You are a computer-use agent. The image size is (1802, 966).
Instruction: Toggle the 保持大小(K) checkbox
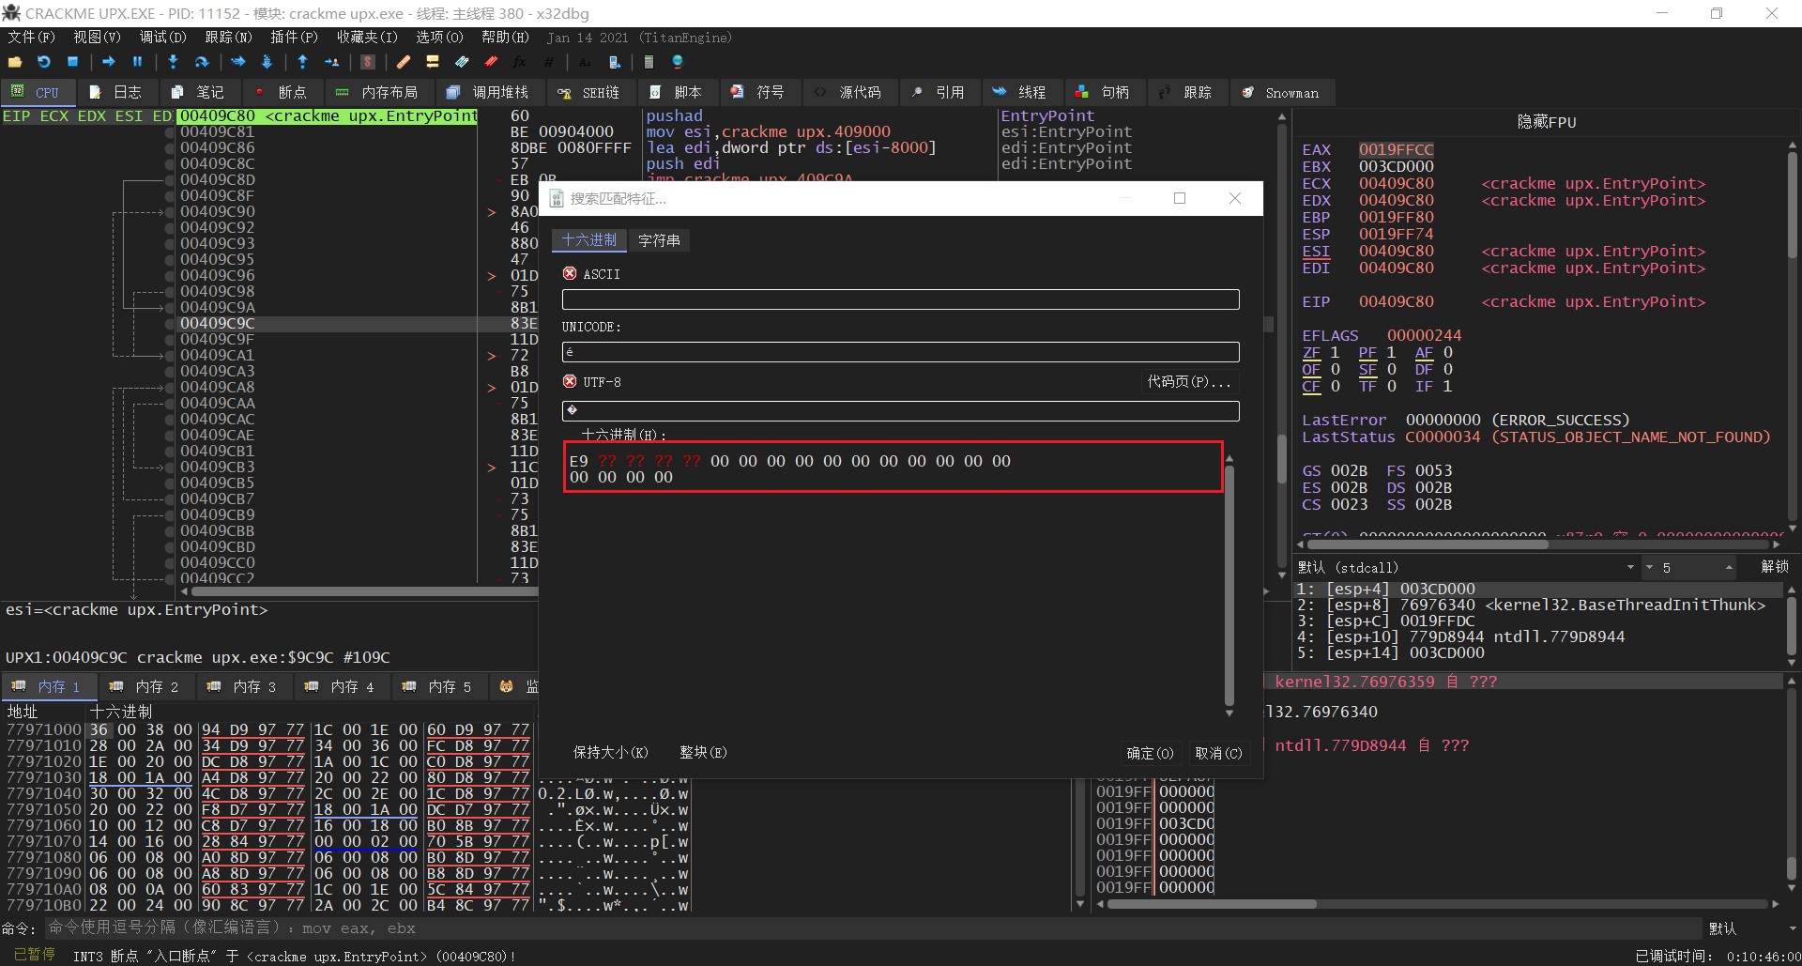610,753
